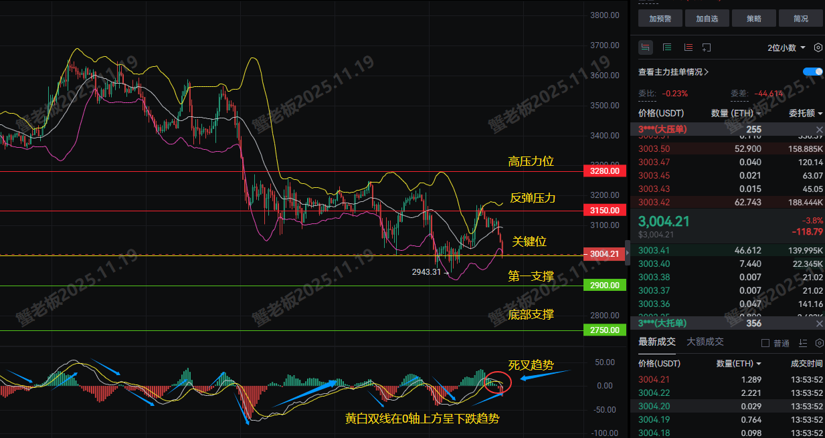Click the 3004.20 trade row
Viewport: 825px width, 438px height.
[x=727, y=406]
